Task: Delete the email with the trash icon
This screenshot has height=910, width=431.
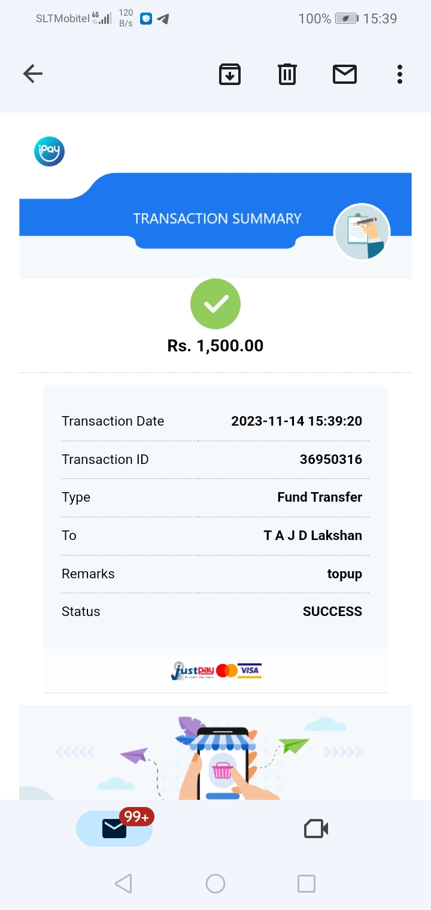Action: tap(287, 74)
